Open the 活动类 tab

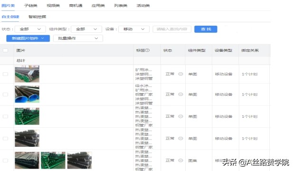tap(143, 6)
